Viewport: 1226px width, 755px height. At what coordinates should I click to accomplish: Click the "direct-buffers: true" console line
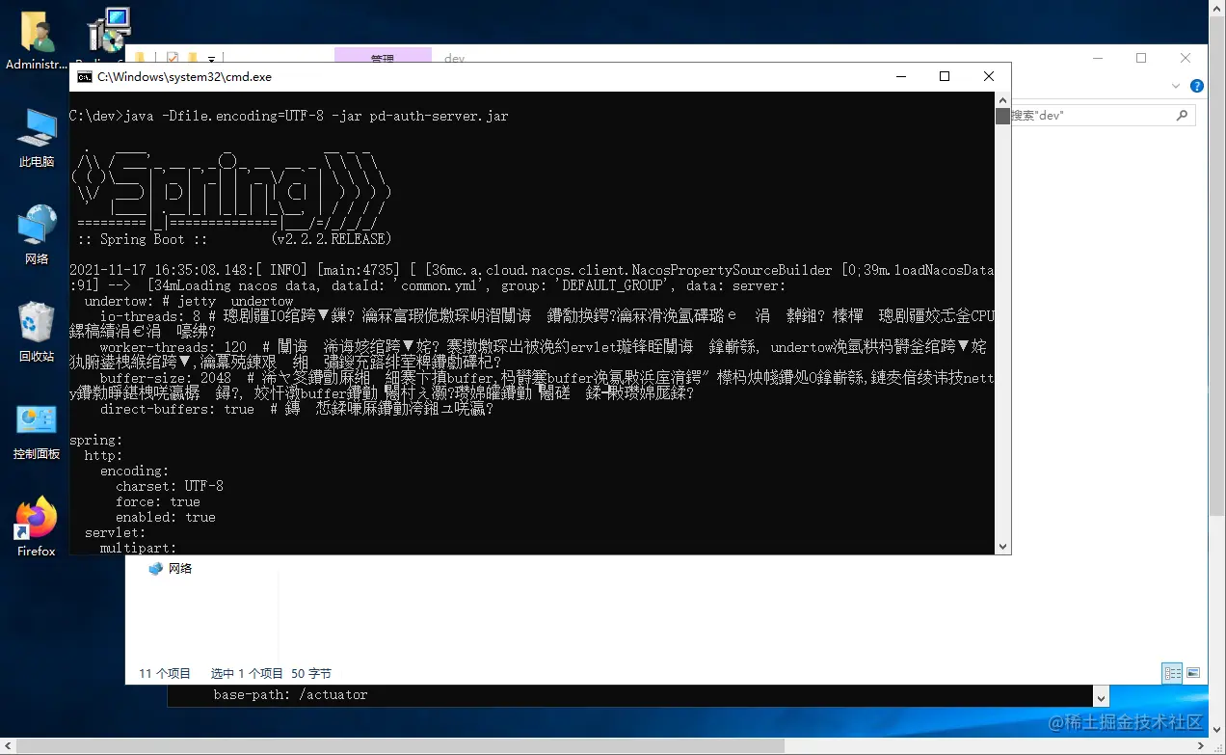click(x=176, y=409)
